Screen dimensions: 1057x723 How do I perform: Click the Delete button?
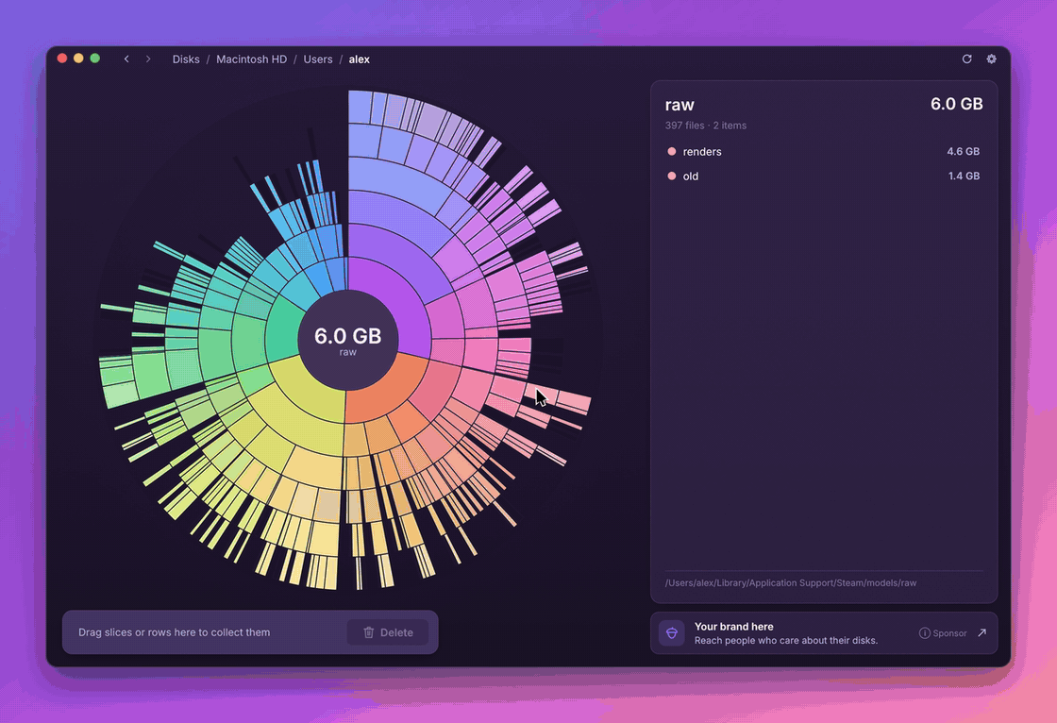point(388,632)
